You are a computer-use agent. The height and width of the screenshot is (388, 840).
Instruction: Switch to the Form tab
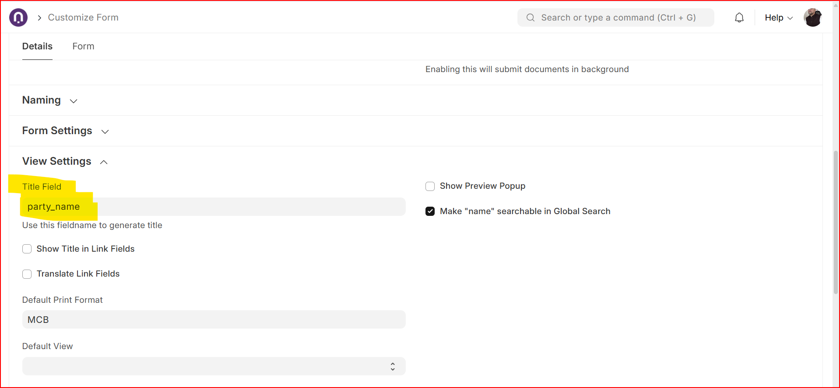pyautogui.click(x=83, y=46)
